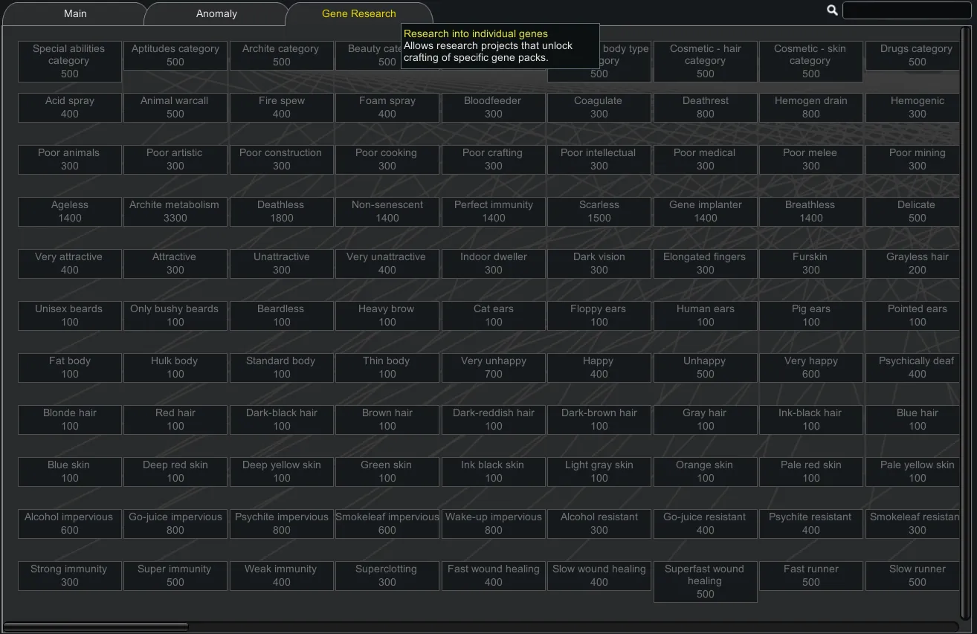This screenshot has width=977, height=634.
Task: Switch to the Main tab
Action: [x=75, y=13]
